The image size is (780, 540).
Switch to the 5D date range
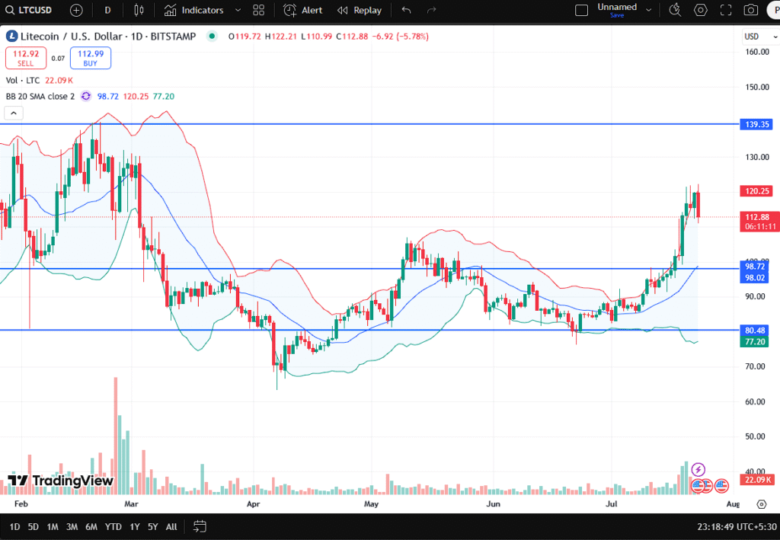coord(34,526)
